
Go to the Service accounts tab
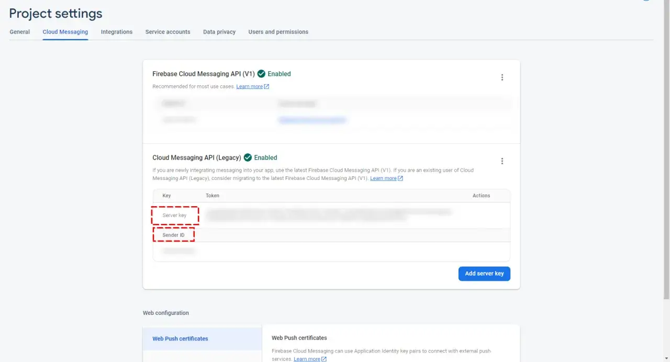click(167, 32)
